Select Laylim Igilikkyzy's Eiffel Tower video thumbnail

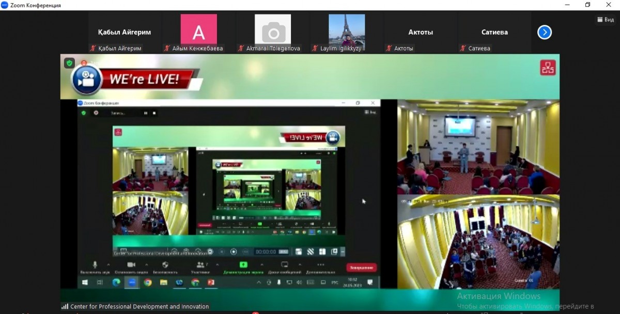pyautogui.click(x=347, y=29)
